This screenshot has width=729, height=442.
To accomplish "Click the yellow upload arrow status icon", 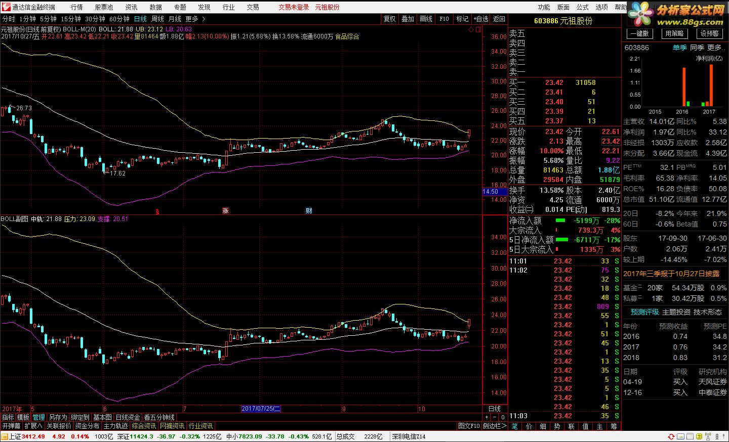I will click(x=698, y=436).
